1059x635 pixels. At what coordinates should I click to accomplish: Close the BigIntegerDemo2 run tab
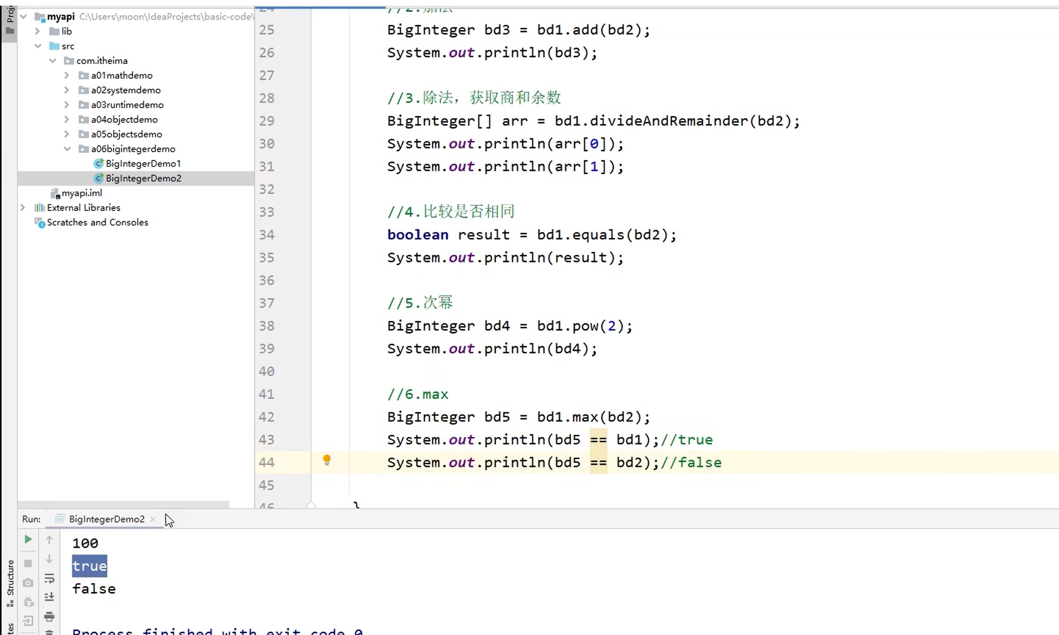click(153, 519)
